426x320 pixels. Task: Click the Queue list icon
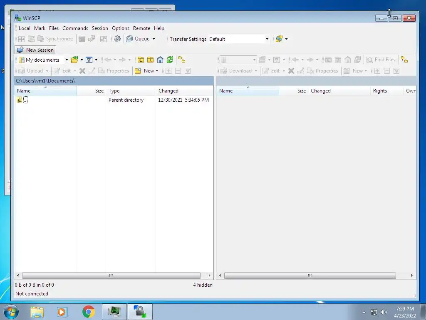(x=129, y=39)
